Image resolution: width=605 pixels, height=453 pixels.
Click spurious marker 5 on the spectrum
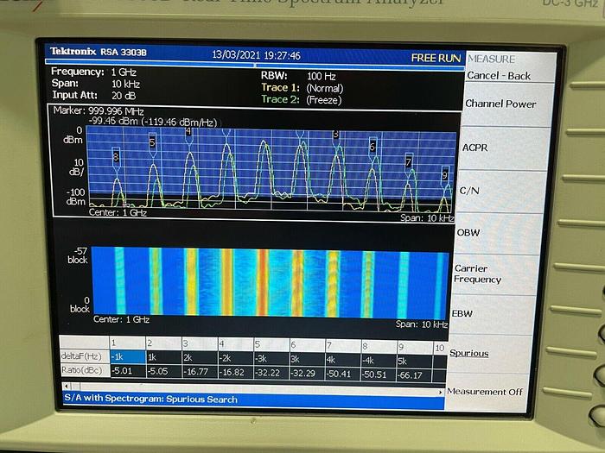pos(152,142)
